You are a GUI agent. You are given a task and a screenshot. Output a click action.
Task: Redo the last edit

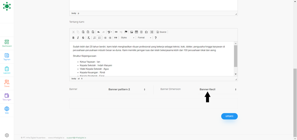pos(104,32)
